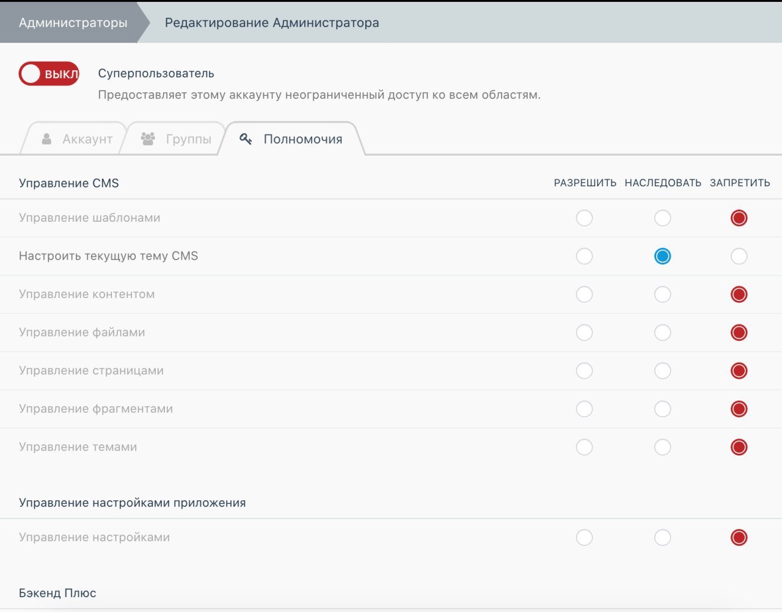Screen dimensions: 782x612
Task: Click the Управление контентом row label
Action: pos(87,294)
